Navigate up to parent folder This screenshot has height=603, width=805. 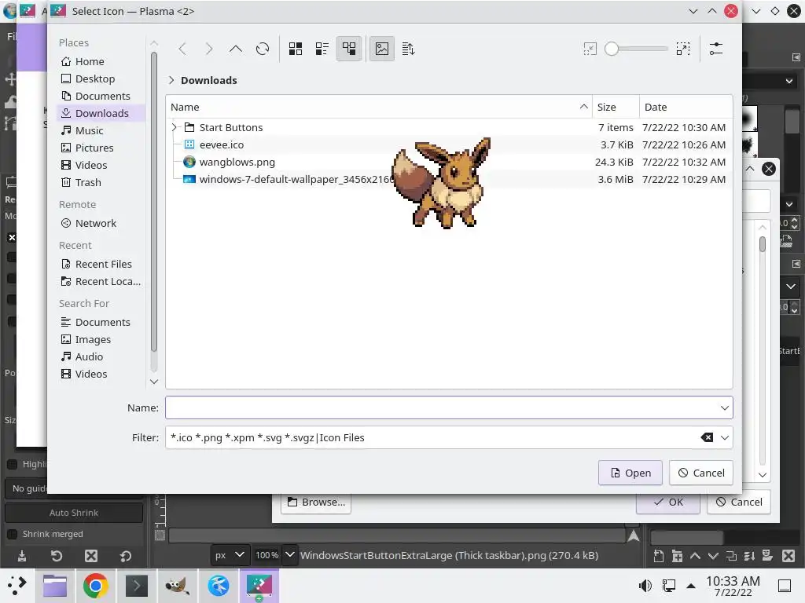click(x=236, y=49)
